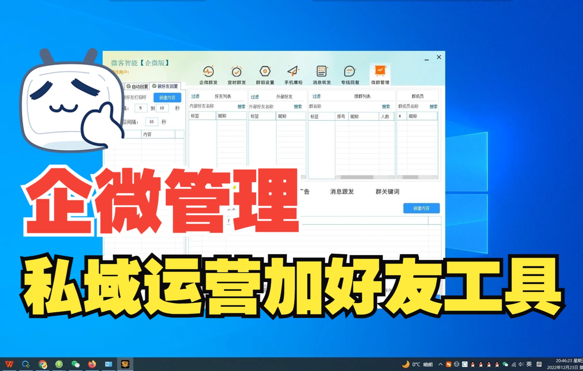Screen dimensions: 583x371
Task: Open the 群组设置 group settings icon
Action: 265,75
